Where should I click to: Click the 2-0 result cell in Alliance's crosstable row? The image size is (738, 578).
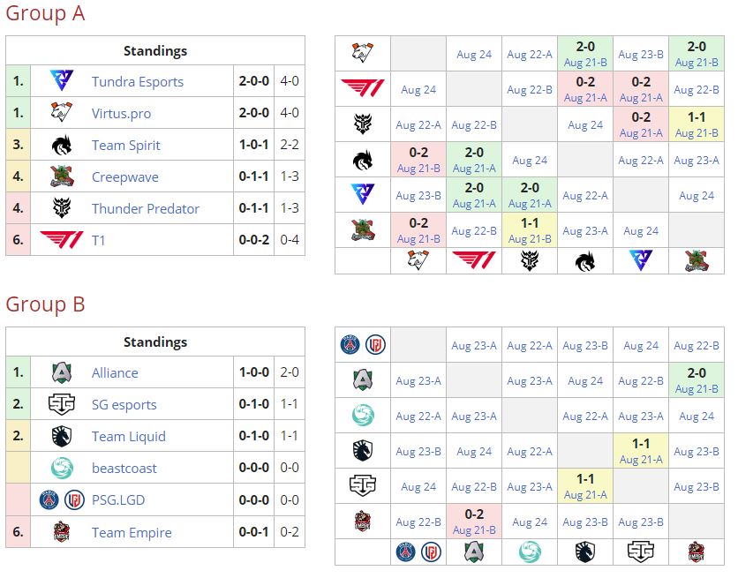click(x=697, y=380)
